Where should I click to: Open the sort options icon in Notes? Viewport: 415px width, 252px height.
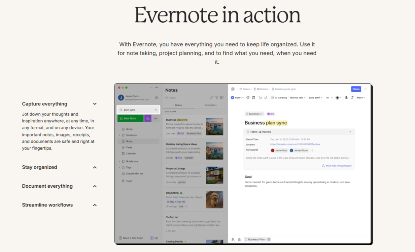coord(212,98)
